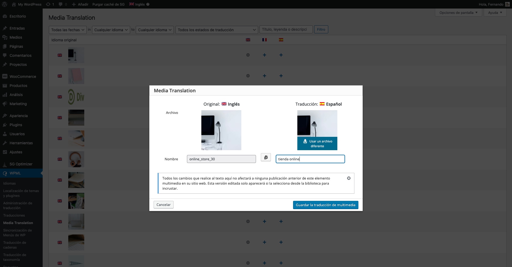Open Traducción de cadenas submenu item

(15, 245)
